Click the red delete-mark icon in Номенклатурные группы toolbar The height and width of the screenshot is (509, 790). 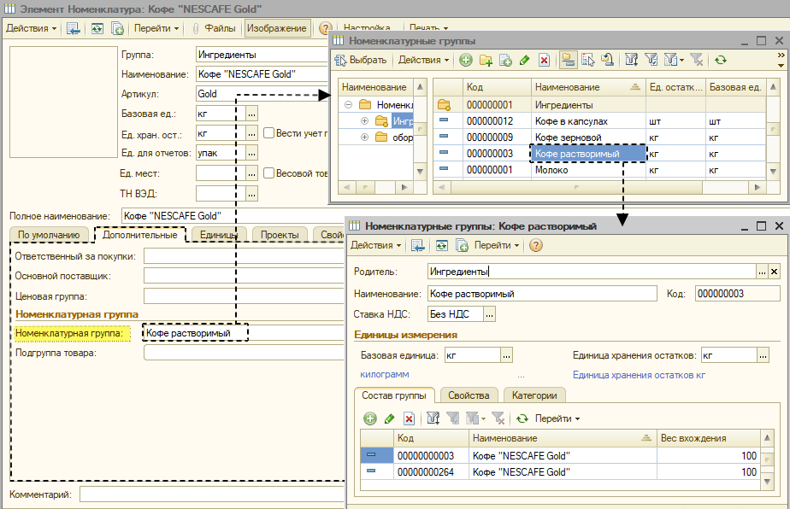[x=544, y=61]
